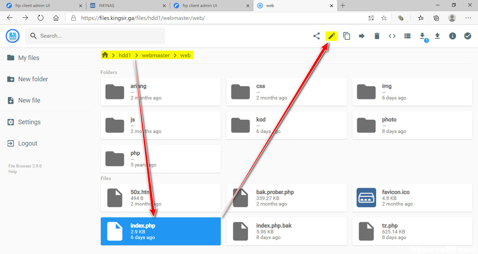Screen dimensions: 478x254
Task: Open the Favorites list icon
Action: point(421,18)
